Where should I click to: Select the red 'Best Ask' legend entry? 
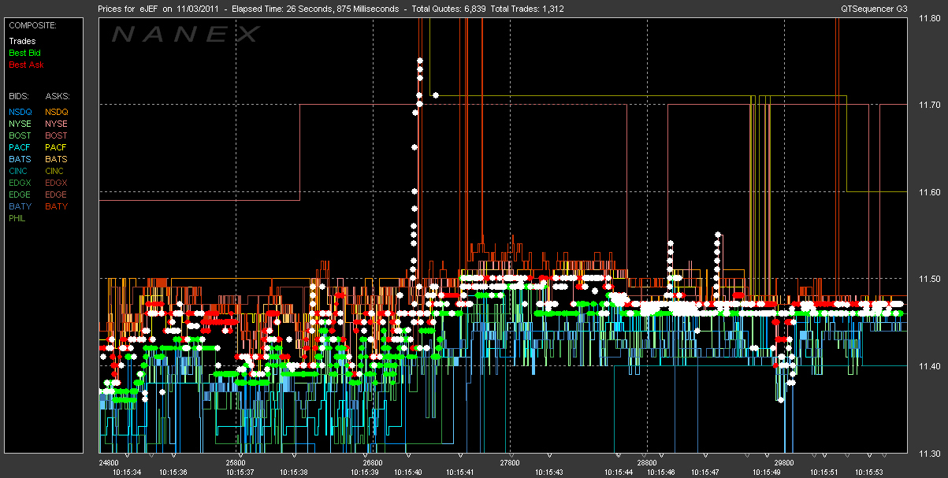[26, 64]
